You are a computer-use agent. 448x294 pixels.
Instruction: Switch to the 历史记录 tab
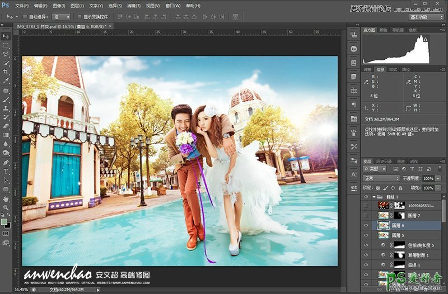click(x=385, y=161)
